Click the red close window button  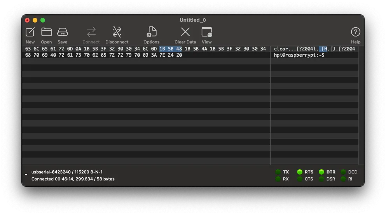(27, 20)
